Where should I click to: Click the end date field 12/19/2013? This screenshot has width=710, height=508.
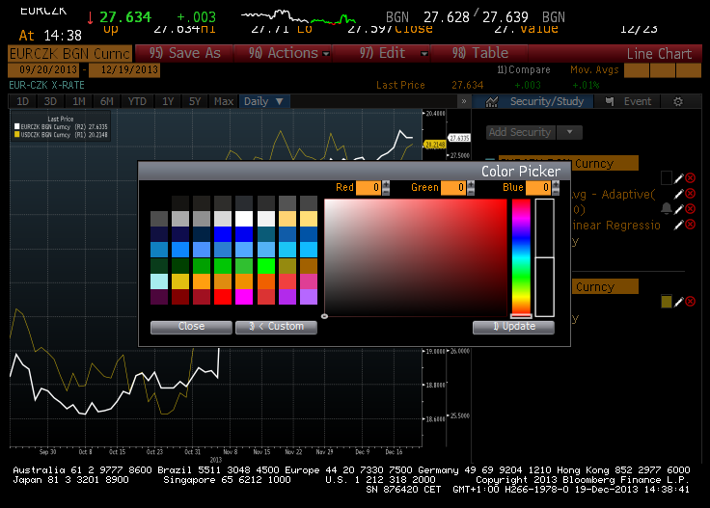click(124, 70)
